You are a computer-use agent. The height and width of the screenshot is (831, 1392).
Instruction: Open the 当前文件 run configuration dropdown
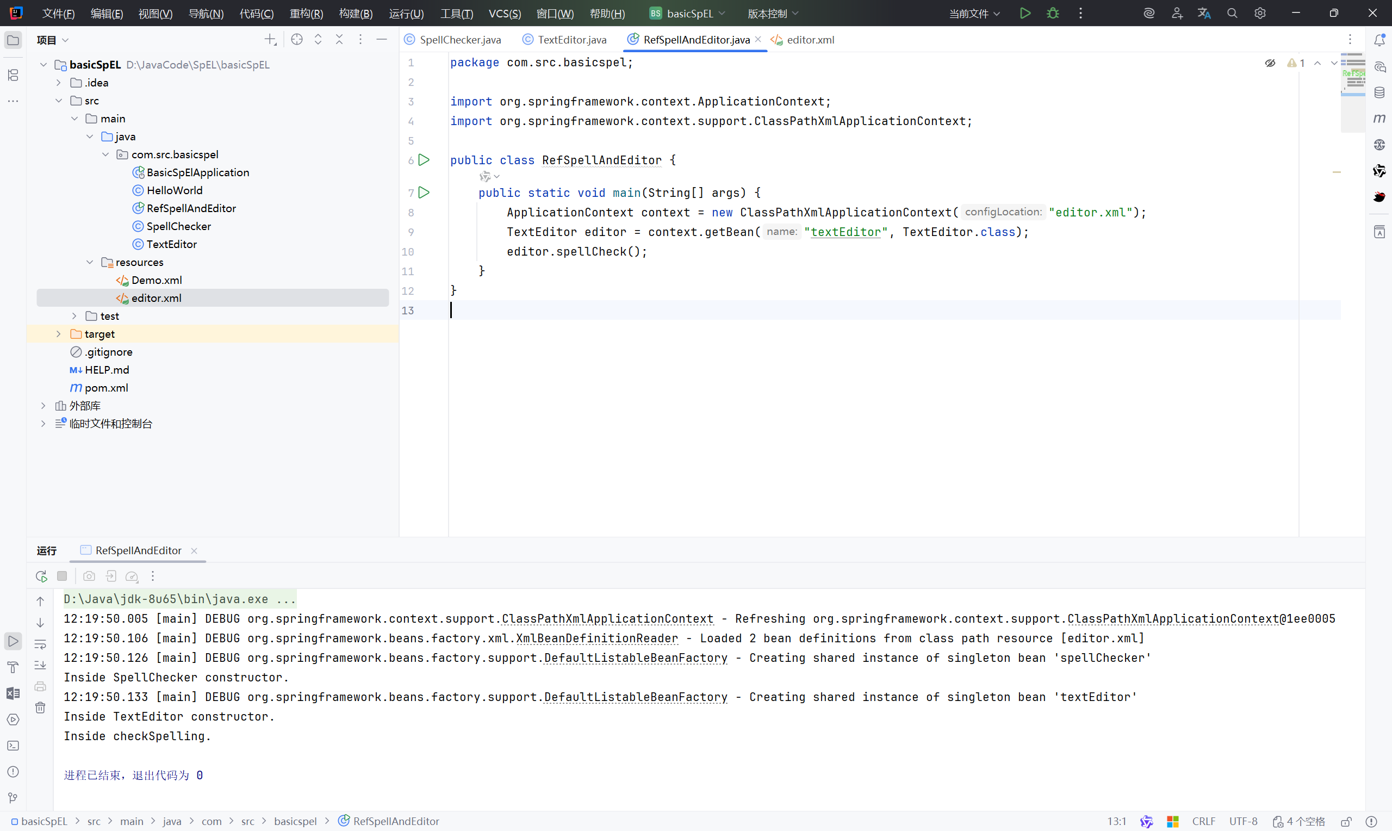[x=974, y=14]
